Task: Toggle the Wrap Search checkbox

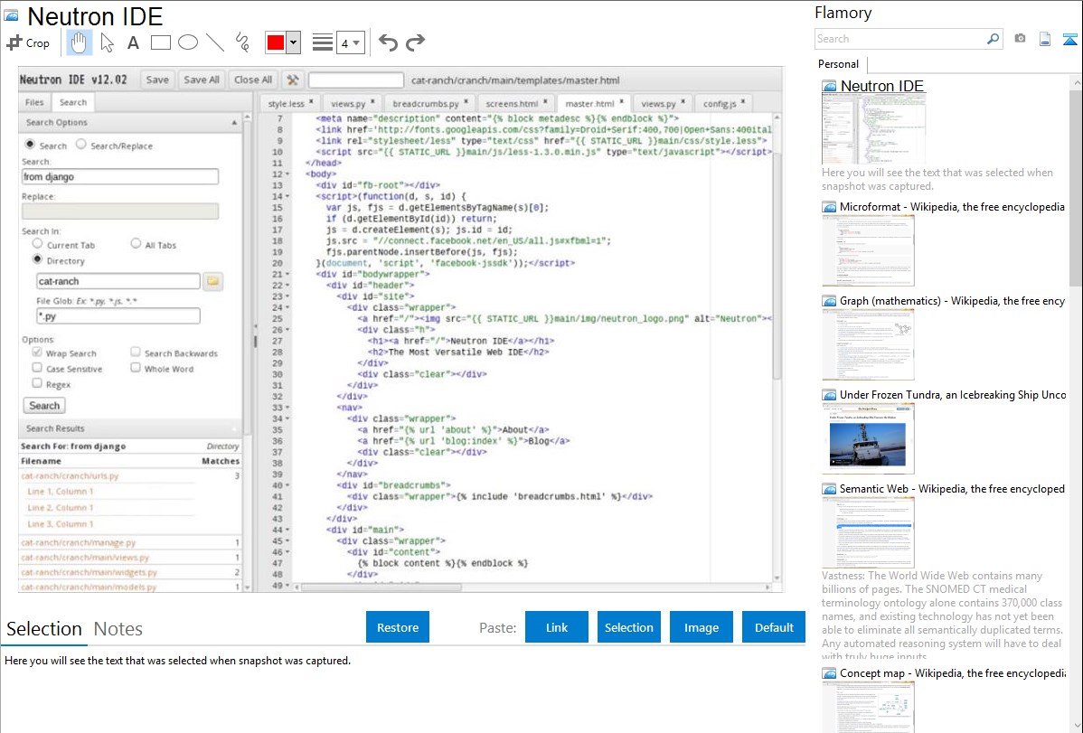Action: [37, 352]
